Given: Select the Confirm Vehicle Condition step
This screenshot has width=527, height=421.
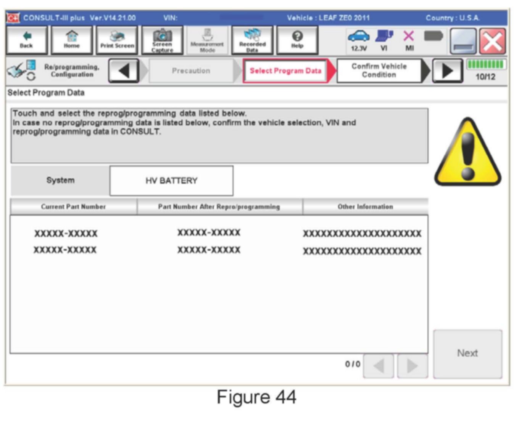Looking at the screenshot, I should click(x=379, y=71).
